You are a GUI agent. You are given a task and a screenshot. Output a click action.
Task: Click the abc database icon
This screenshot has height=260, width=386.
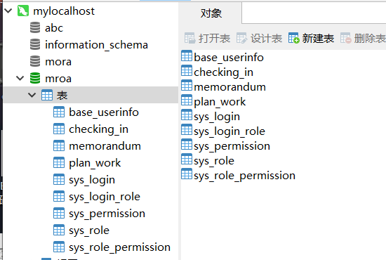click(x=35, y=27)
